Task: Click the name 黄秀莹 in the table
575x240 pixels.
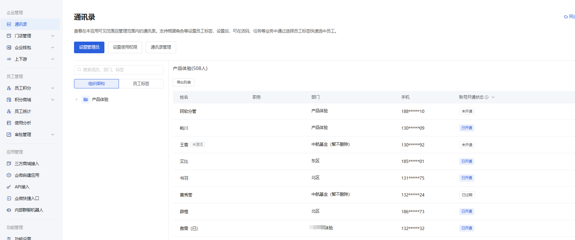Action: [186, 195]
